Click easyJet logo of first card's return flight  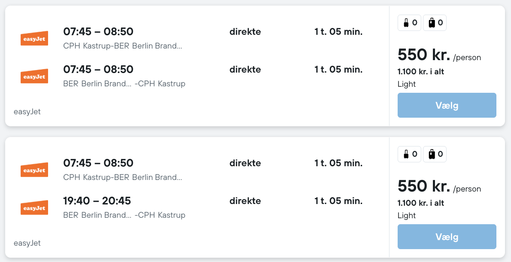click(34, 76)
